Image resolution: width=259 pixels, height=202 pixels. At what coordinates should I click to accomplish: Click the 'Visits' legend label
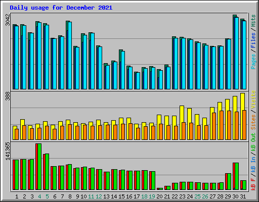tap(253, 100)
